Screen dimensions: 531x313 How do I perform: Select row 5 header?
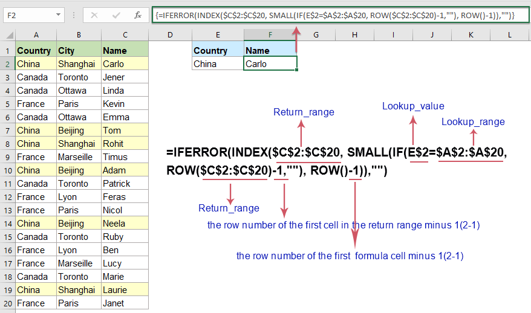coord(7,104)
